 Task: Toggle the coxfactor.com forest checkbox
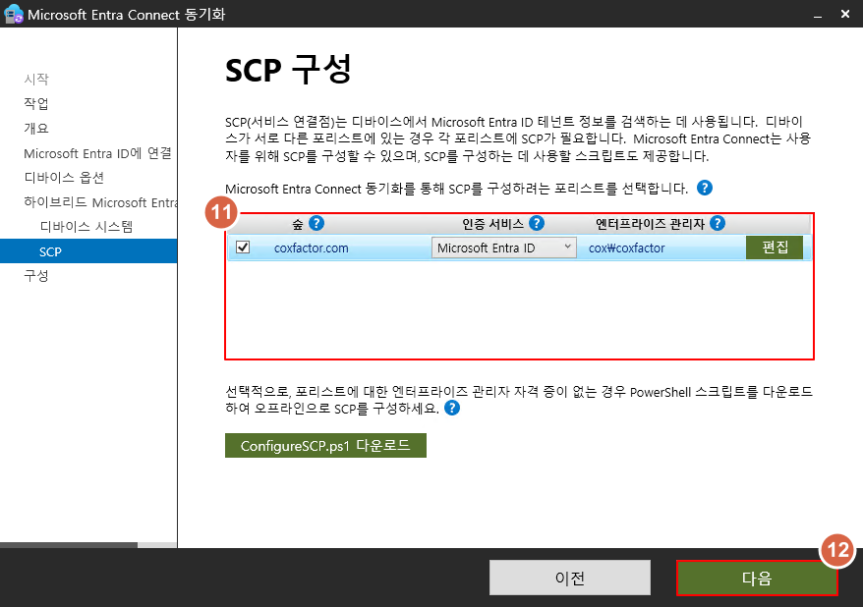tap(243, 248)
